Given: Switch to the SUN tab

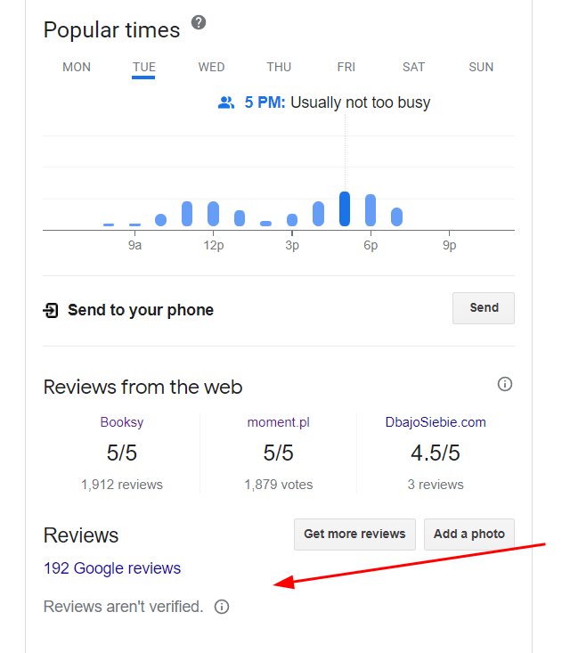Looking at the screenshot, I should 481,67.
